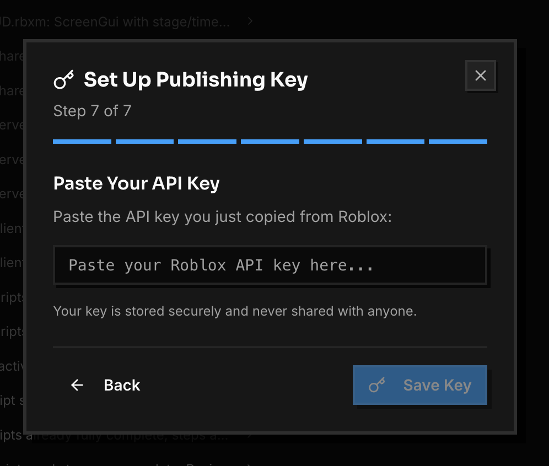Focus the Roblox API key input field

pyautogui.click(x=270, y=265)
